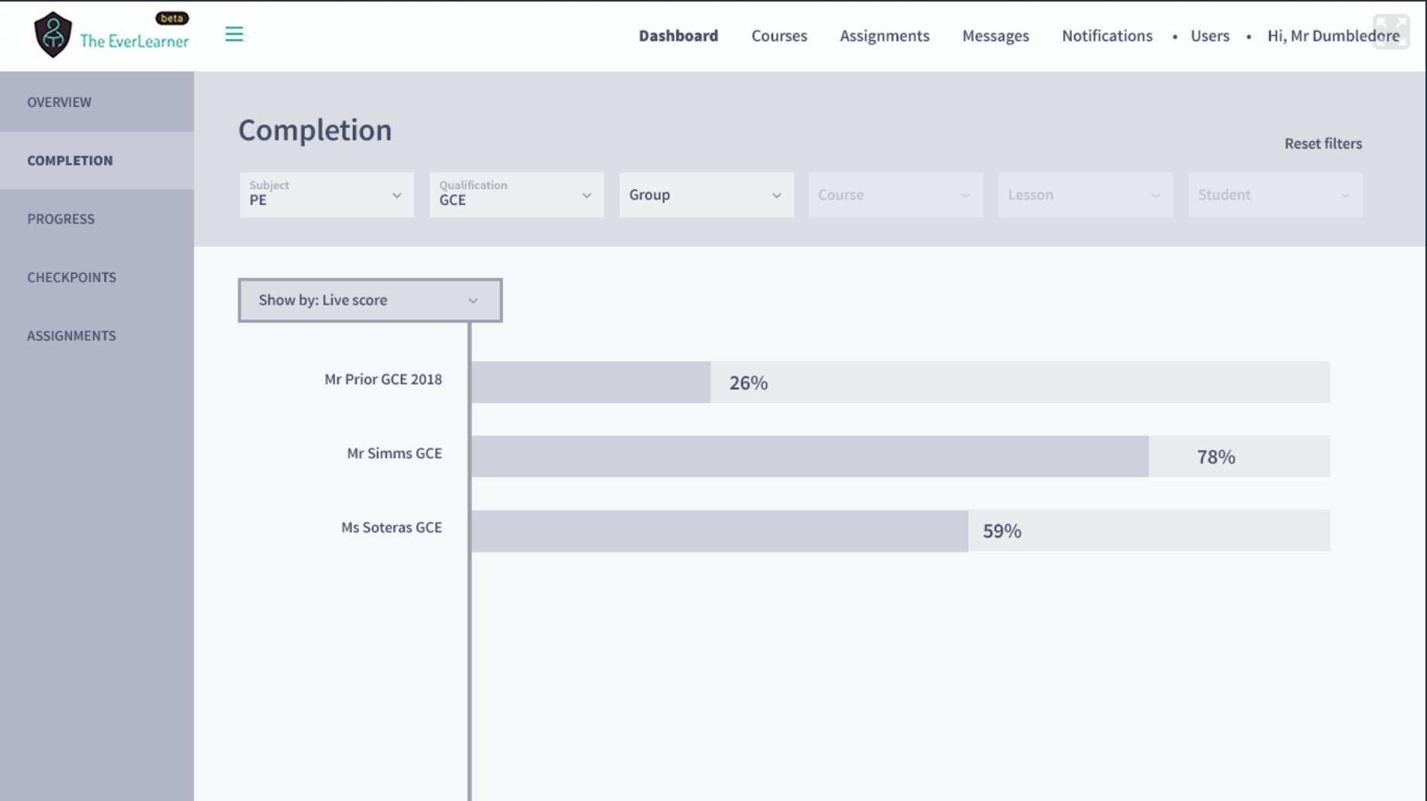Click the Mr Prior GCE 2018 label
1427x801 pixels.
[383, 379]
